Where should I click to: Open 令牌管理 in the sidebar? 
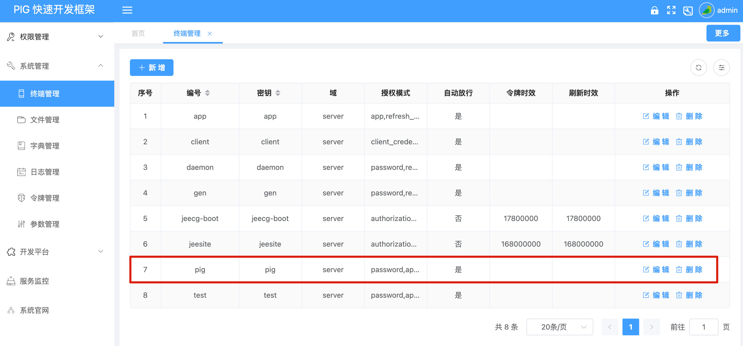(45, 198)
